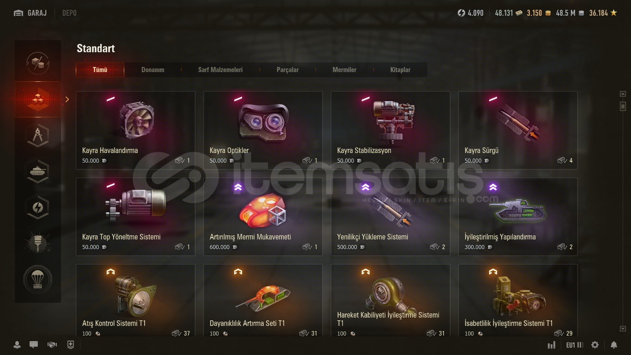Click the handshake contacts icon
The height and width of the screenshot is (355, 631).
52,345
